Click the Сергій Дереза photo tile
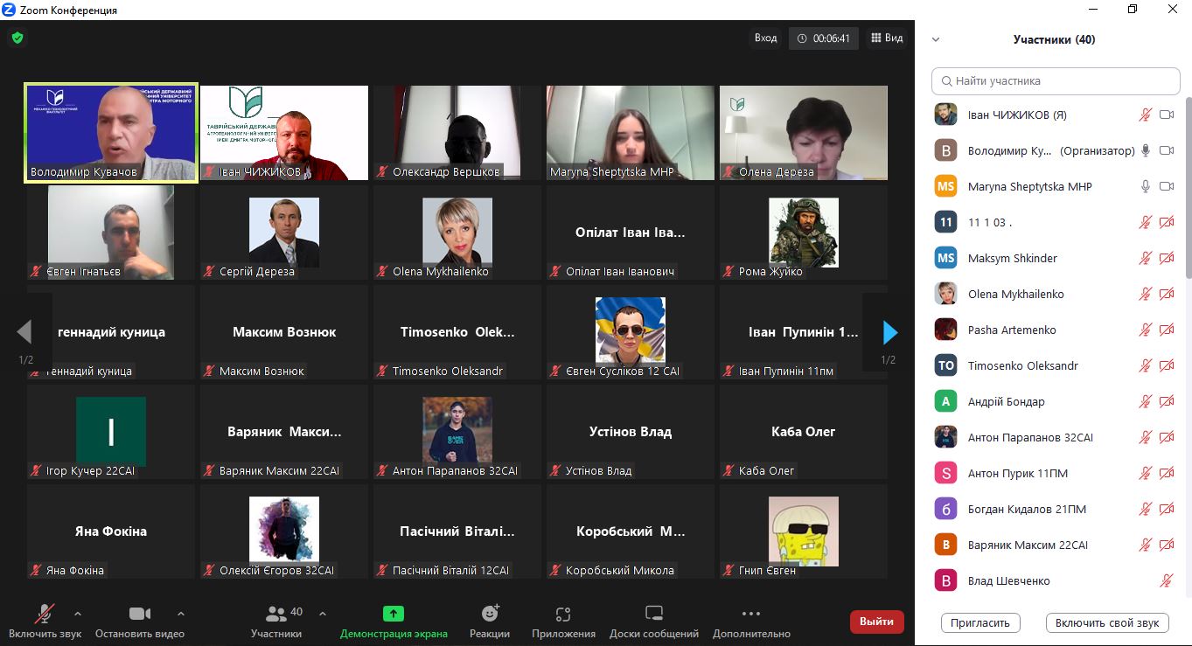The height and width of the screenshot is (646, 1192). [x=284, y=233]
